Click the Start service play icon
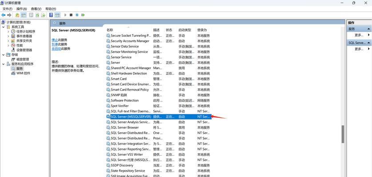 click(x=65, y=15)
